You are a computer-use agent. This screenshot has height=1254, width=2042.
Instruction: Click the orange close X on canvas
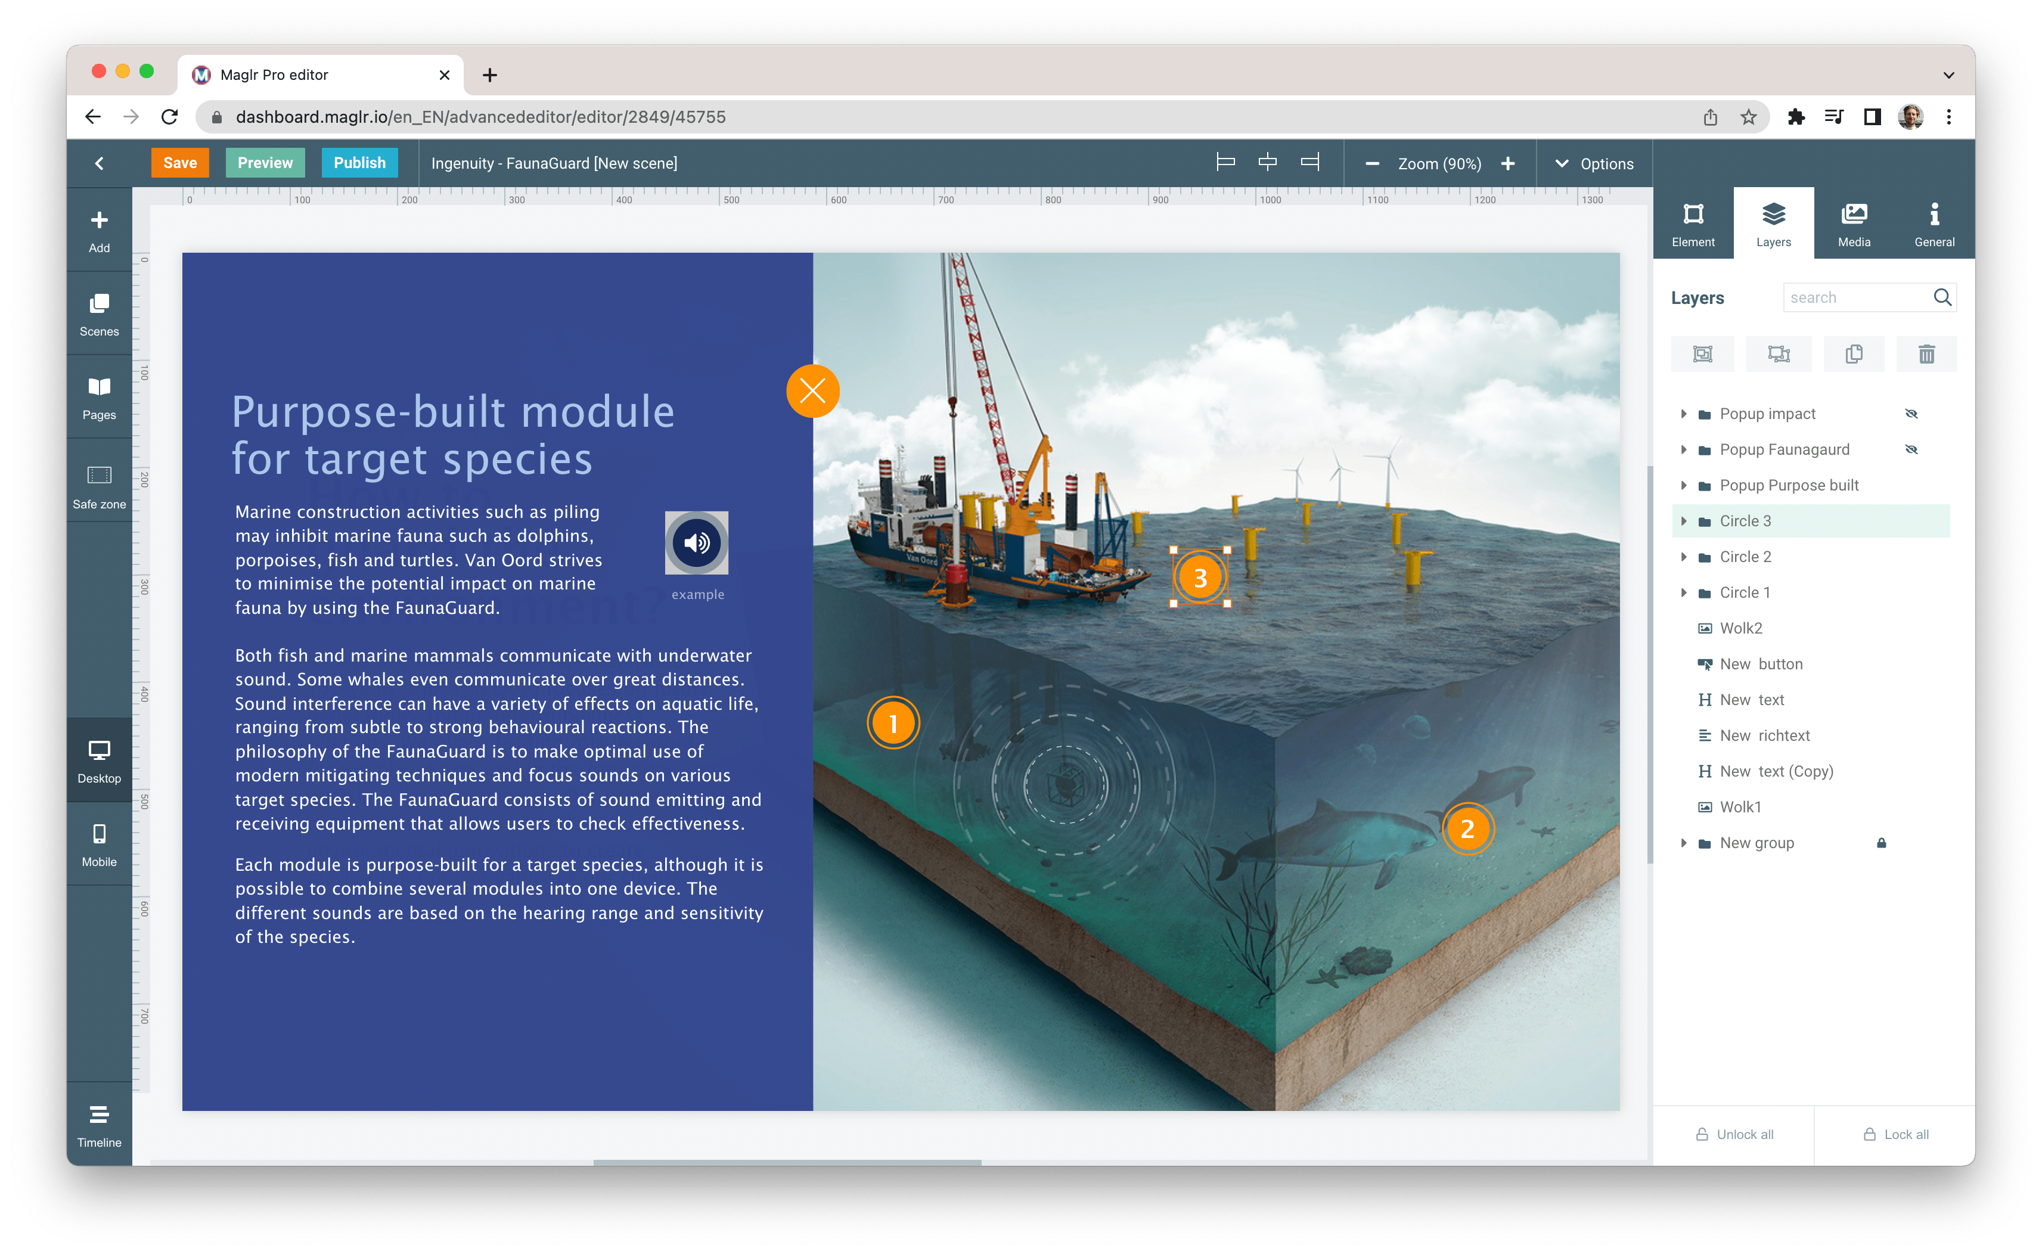click(812, 390)
